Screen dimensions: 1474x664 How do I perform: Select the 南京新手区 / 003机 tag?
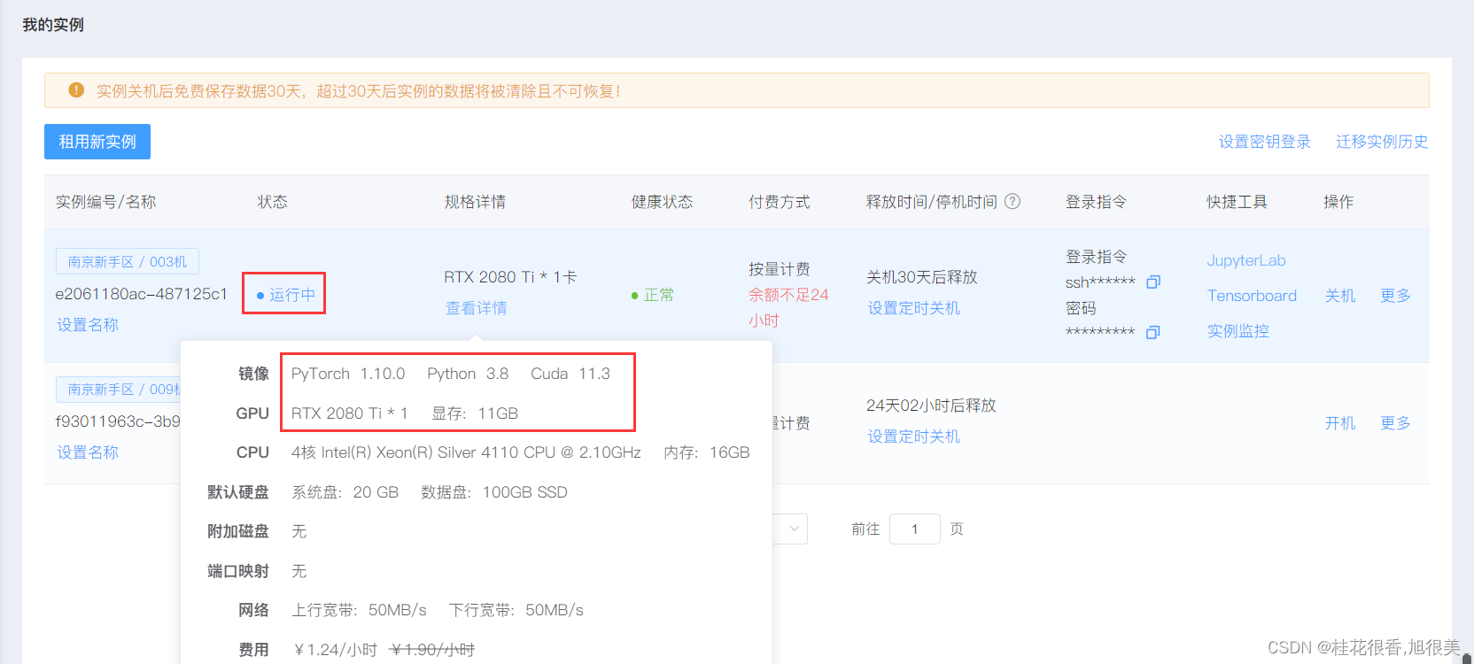click(128, 261)
